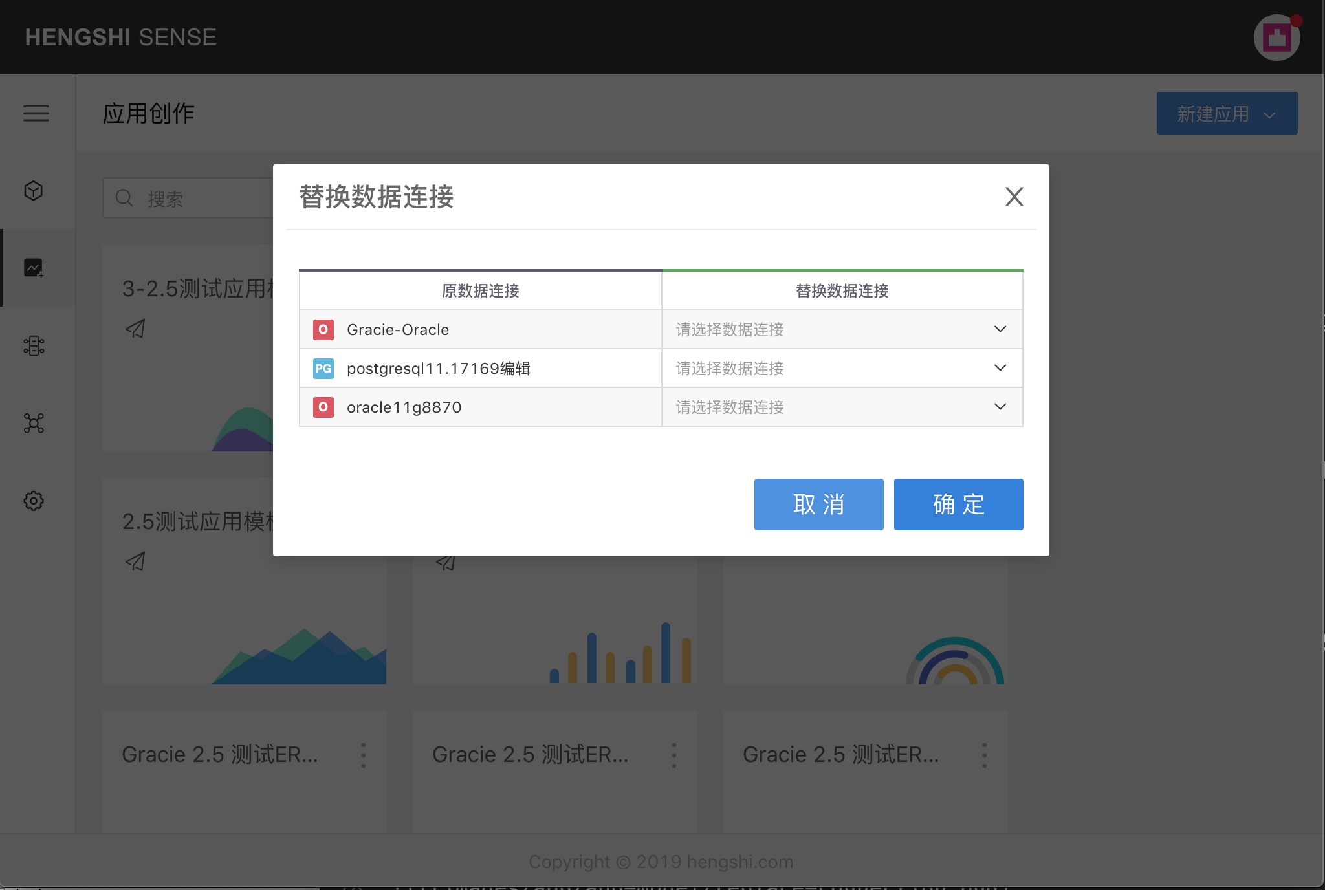This screenshot has width=1325, height=890.
Task: Click the PG icon beside postgresql11.17169编辑
Action: (x=323, y=368)
